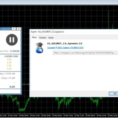Open the Common tab

[42, 38]
